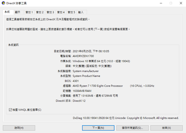The height and width of the screenshot is (133, 186).
Task: Switch to the 系統 tab
Action: point(8,12)
